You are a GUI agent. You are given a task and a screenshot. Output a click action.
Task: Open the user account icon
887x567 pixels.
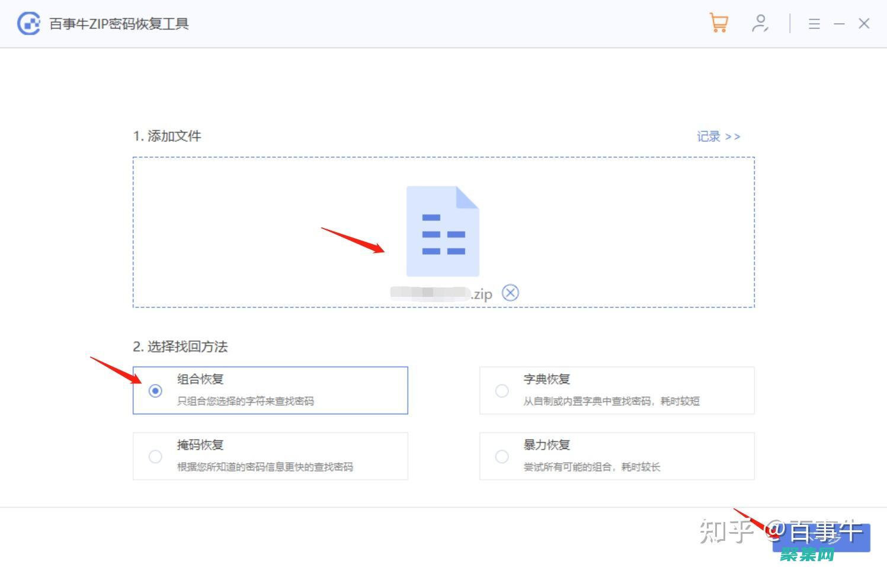[x=760, y=24]
